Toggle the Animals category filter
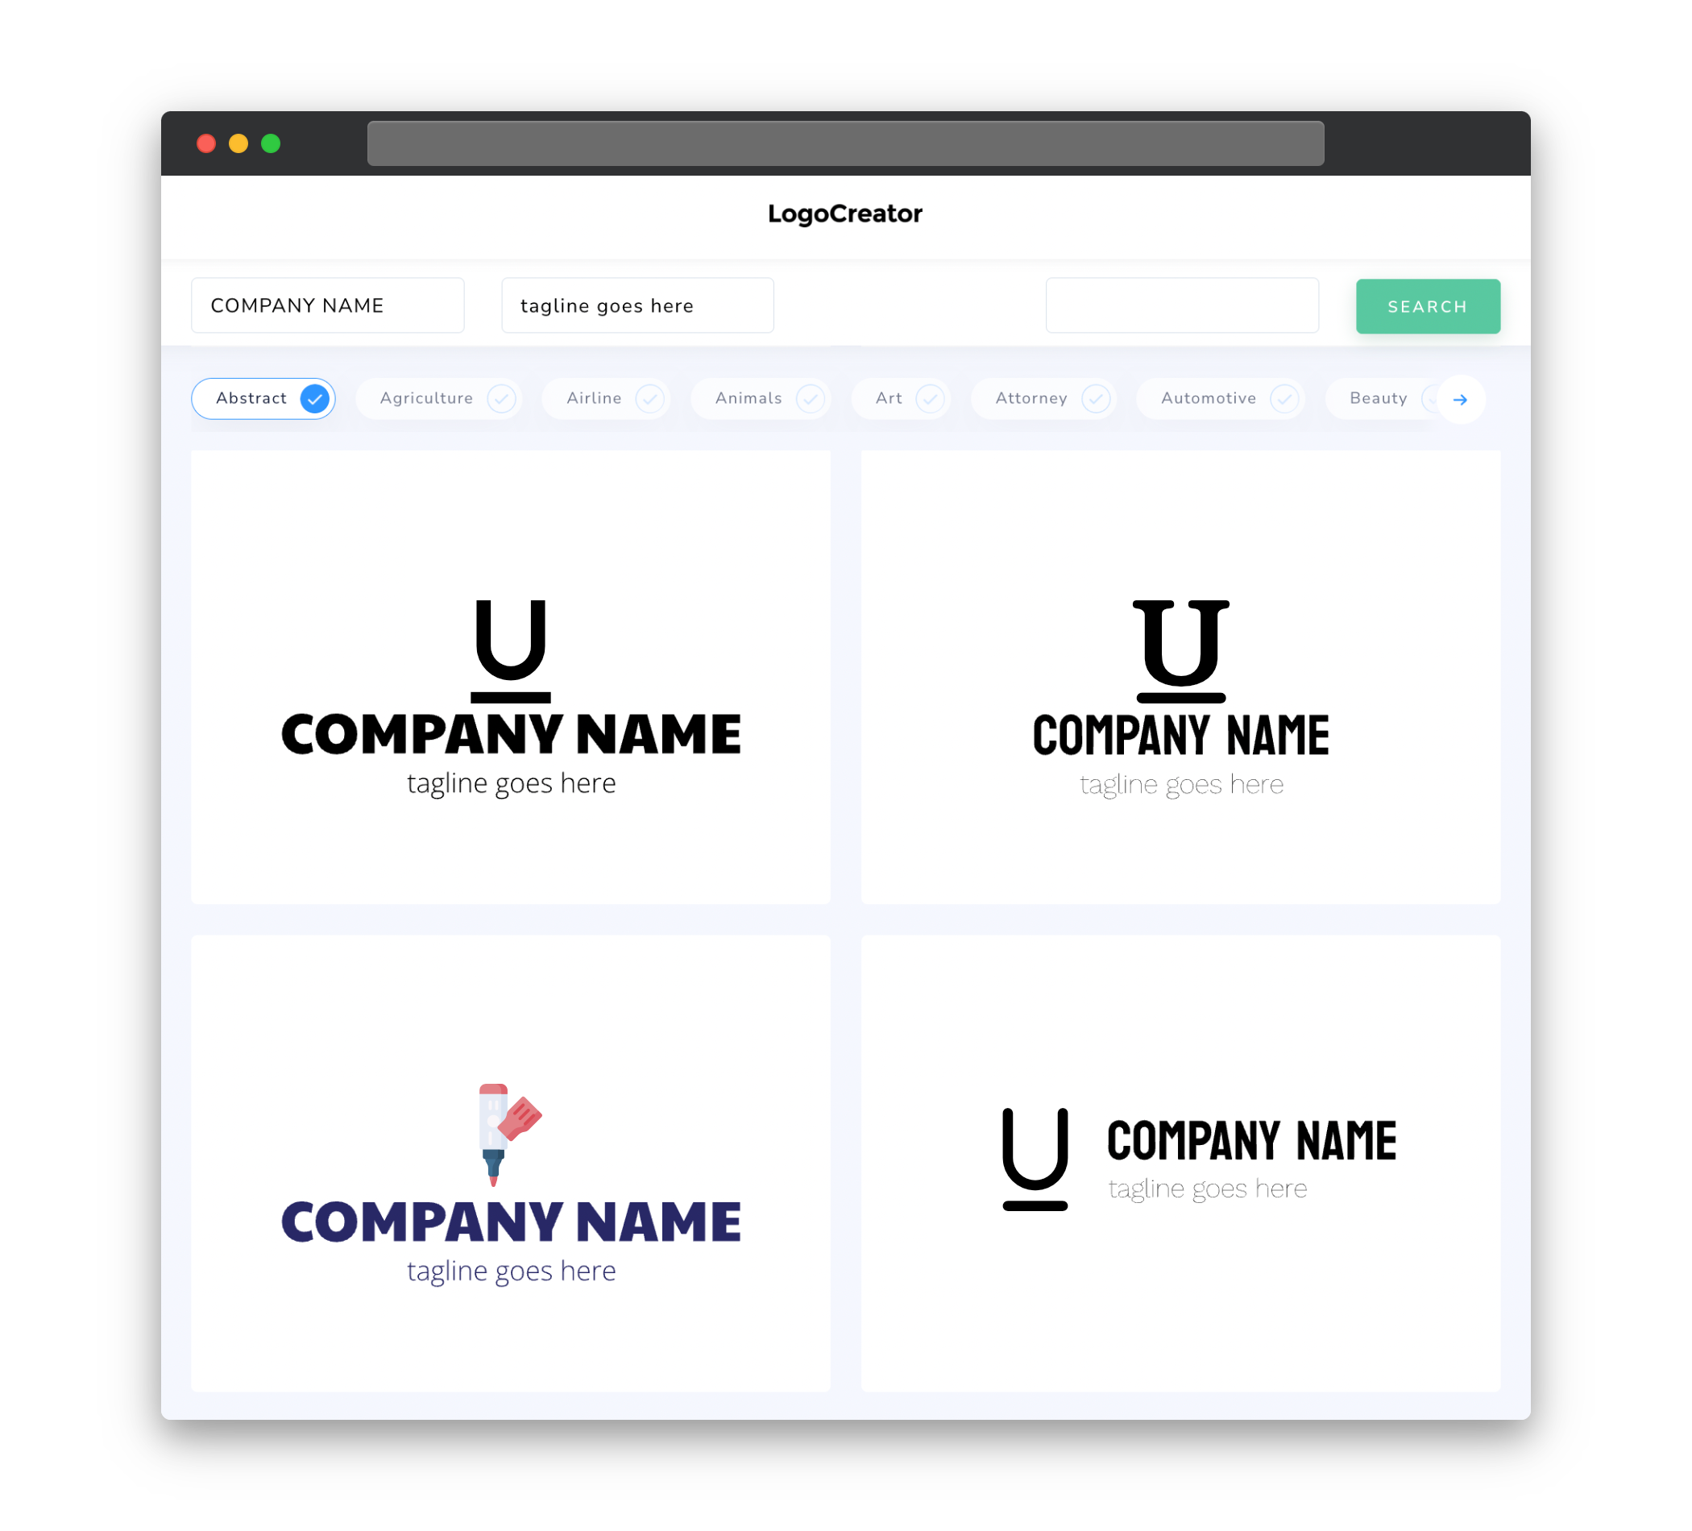1692x1531 pixels. 765,398
